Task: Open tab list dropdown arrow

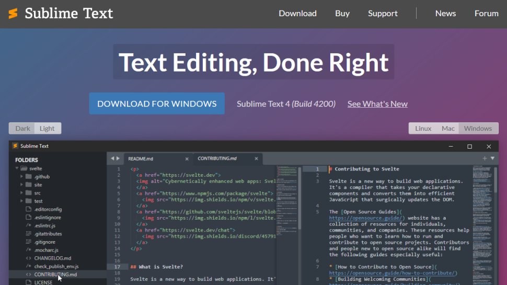Action: (492, 158)
